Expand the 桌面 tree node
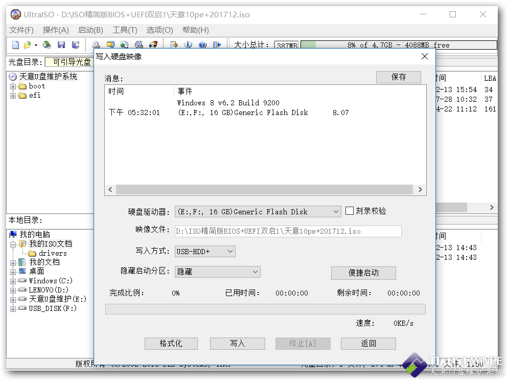Viewport: 508px width, 381px height. [13, 272]
